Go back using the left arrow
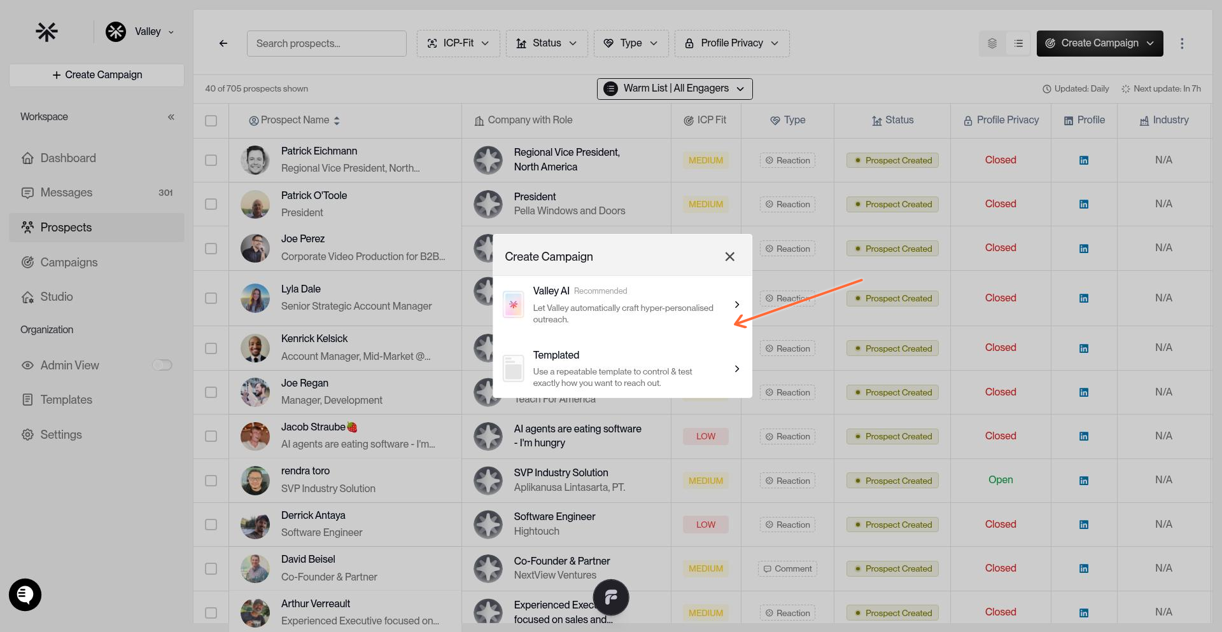 pos(223,43)
